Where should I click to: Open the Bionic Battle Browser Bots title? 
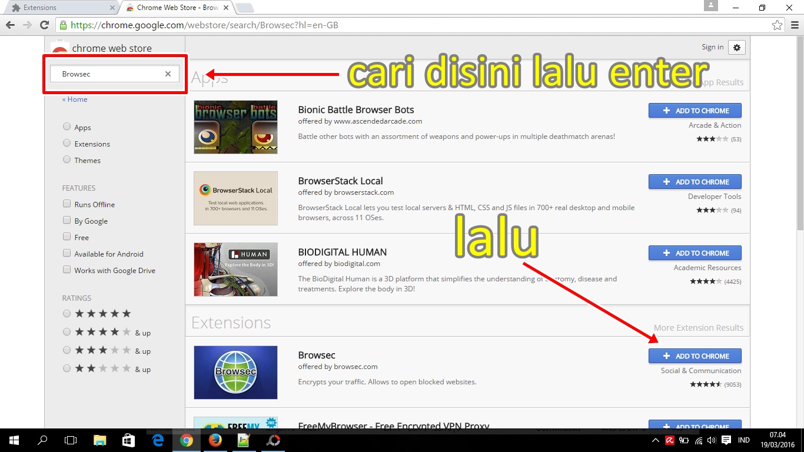(x=356, y=110)
